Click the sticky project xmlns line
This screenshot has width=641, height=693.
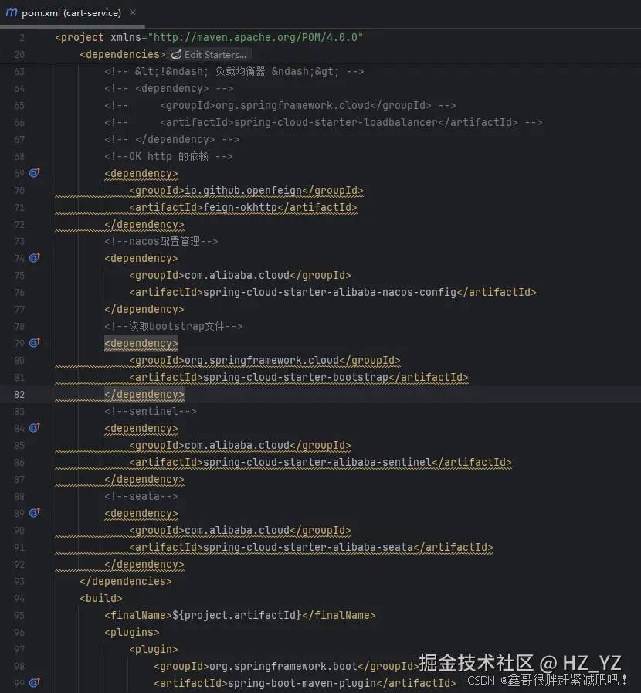point(209,38)
